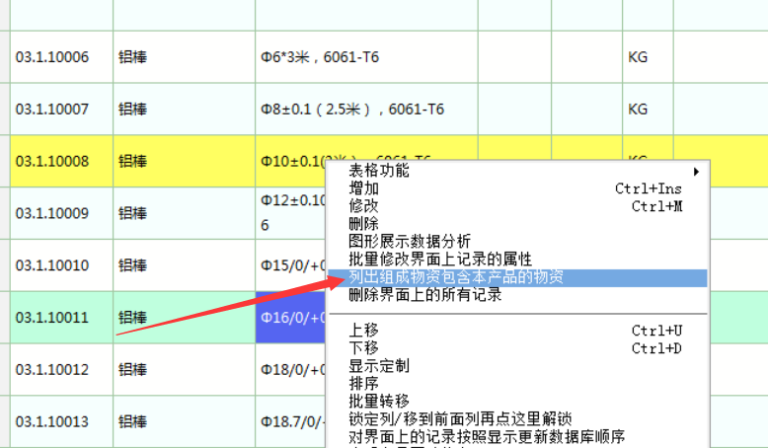Click 锁定列/移到前面列再点这里解锁 option
The image size is (768, 448).
click(460, 419)
